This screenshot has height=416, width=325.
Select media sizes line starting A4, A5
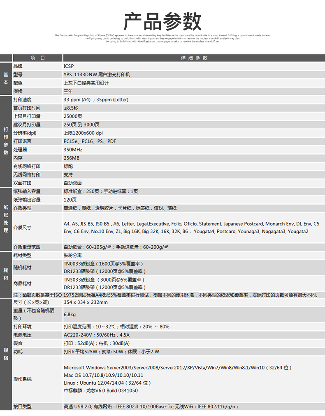[191, 224]
